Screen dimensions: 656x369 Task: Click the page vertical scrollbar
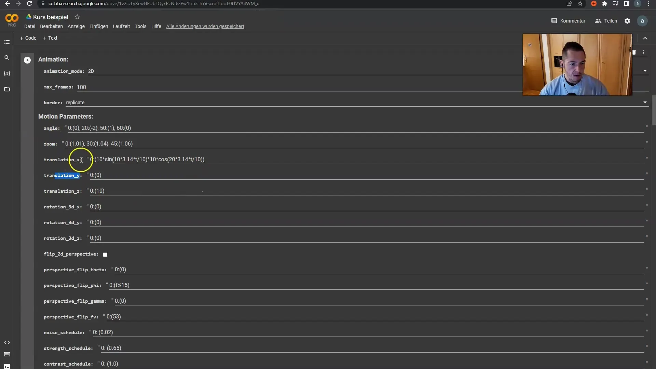(654, 110)
